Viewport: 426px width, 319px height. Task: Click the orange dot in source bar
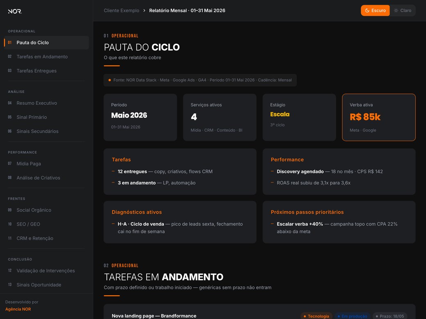(110, 80)
